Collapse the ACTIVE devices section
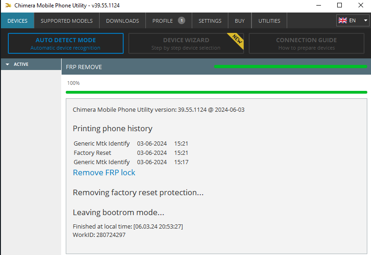This screenshot has height=255, width=371. 8,64
